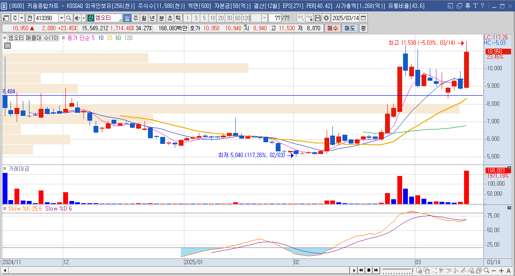
Task: Open the 주 market type dropdown
Action: tap(22, 18)
